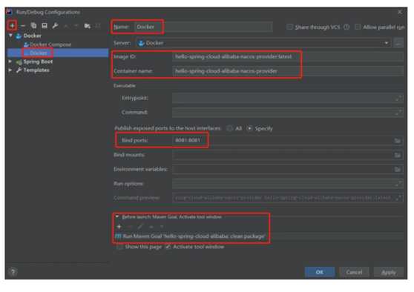Image resolution: width=414 pixels, height=292 pixels.
Task: Open the Edit Templates wrench icon
Action: pyautogui.click(x=55, y=26)
